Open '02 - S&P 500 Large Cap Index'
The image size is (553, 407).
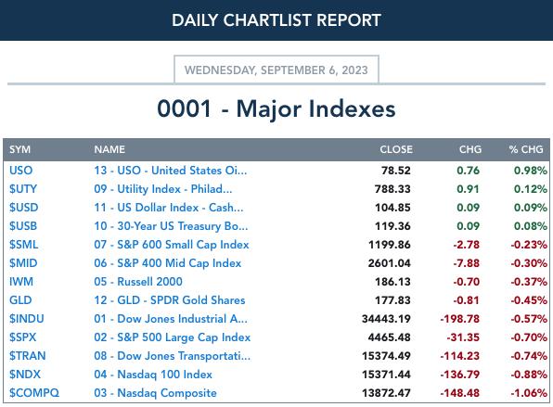click(x=172, y=337)
